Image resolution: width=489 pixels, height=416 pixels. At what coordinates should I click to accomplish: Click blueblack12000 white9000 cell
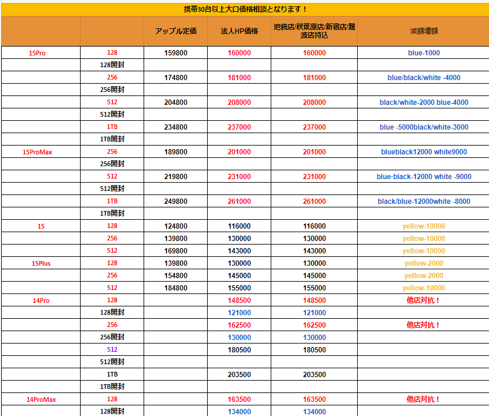[x=424, y=152]
